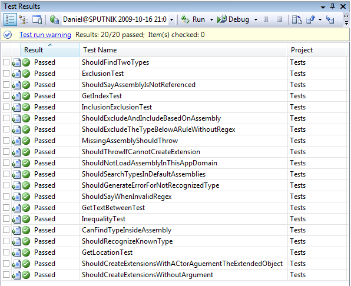Check the box for ShouldFindTwoTypes

tap(6, 62)
